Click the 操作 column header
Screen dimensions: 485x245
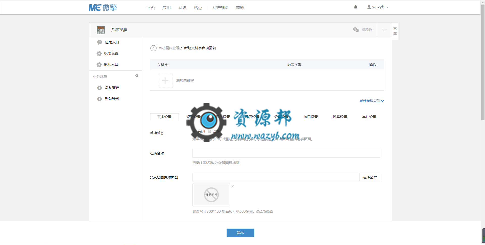373,65
